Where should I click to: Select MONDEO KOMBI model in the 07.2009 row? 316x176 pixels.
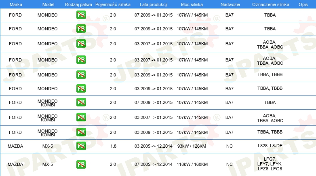click(48, 103)
